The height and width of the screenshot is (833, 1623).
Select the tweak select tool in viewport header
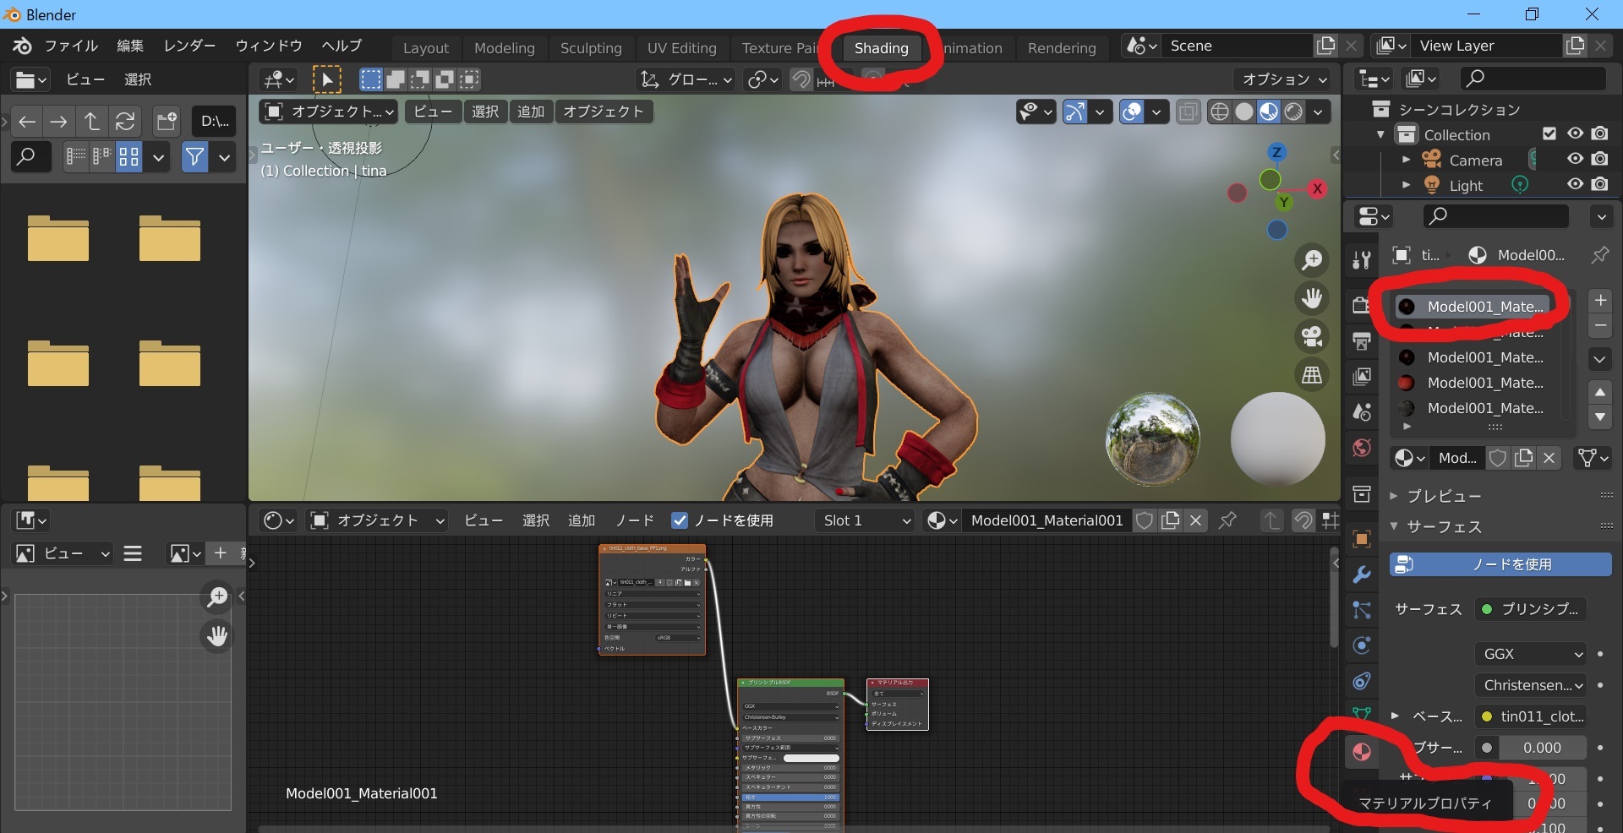[327, 79]
